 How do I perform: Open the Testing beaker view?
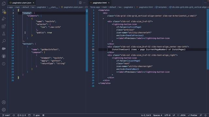[x=4, y=34]
